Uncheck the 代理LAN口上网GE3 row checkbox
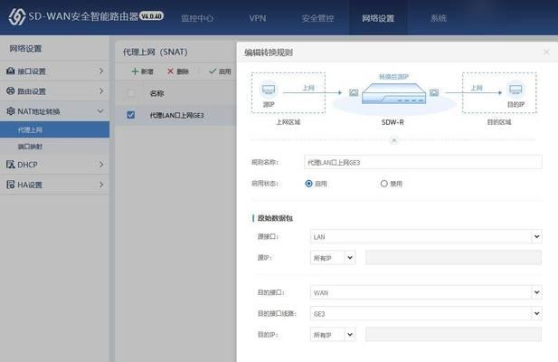 point(131,115)
